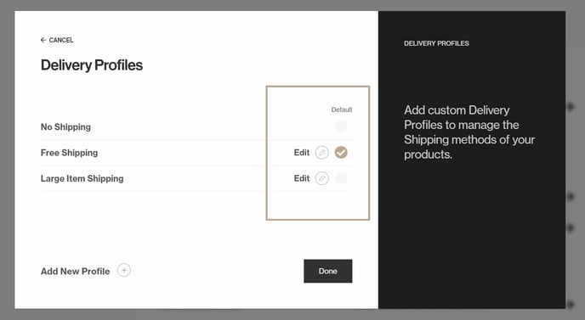
Task: Toggle the Free Shipping default radio
Action: [341, 153]
